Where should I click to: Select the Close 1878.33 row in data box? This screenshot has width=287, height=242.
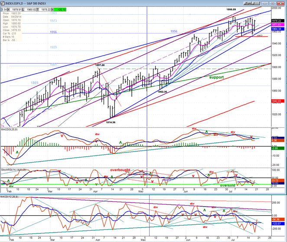[12, 30]
